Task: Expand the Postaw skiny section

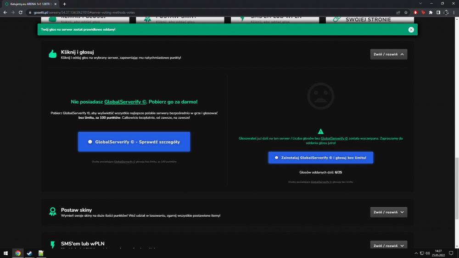Action: click(388, 212)
